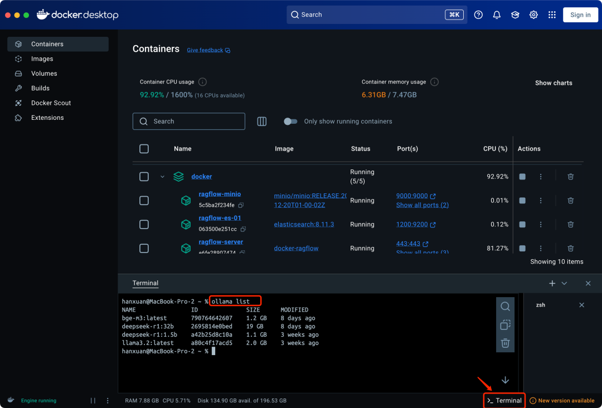Open Docker Scout in the sidebar
The width and height of the screenshot is (602, 408).
tap(58, 103)
